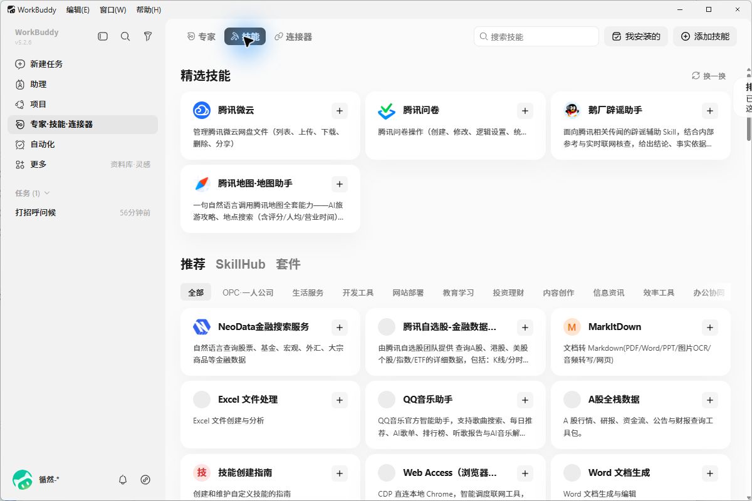Click the 腾讯微云 cloud logo
Screen dimensions: 752x501
coord(202,110)
